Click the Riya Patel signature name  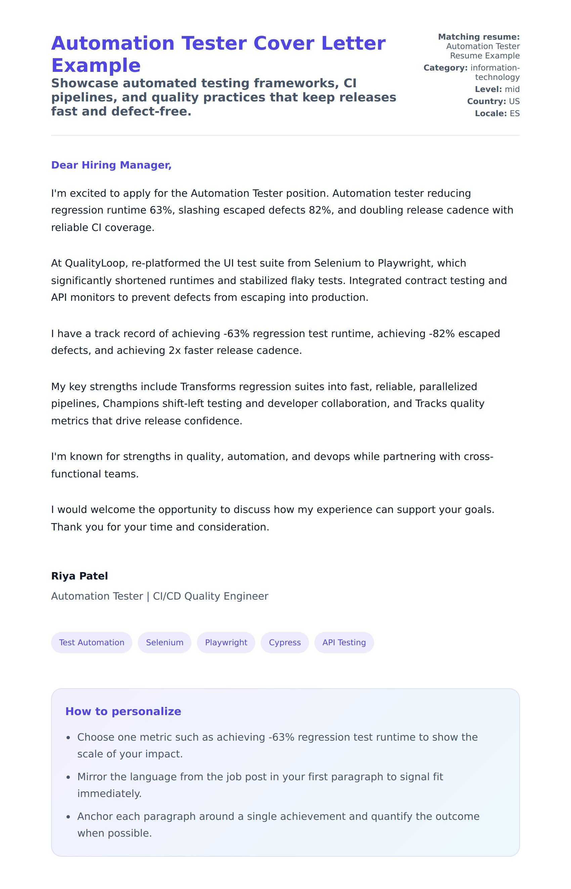pos(79,576)
